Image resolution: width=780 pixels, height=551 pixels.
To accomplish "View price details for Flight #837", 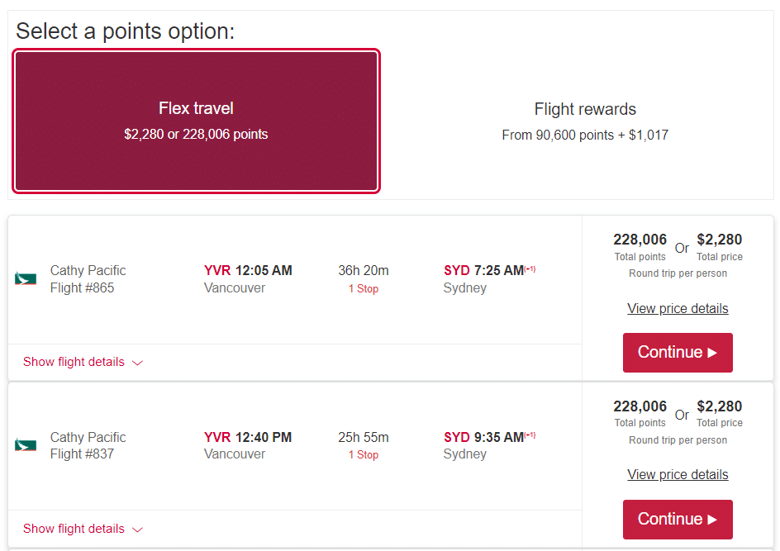I will tap(678, 474).
